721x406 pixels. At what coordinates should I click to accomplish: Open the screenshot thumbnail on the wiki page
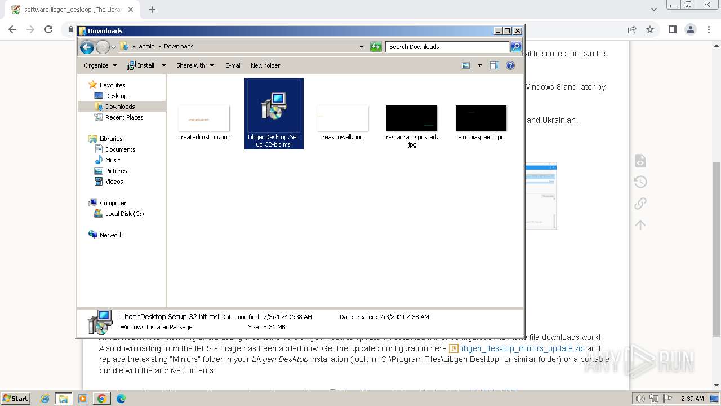tap(541, 196)
